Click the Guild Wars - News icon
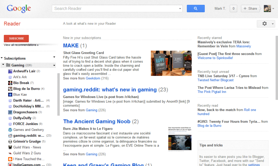This screenshot has width=278, height=166. (10, 147)
